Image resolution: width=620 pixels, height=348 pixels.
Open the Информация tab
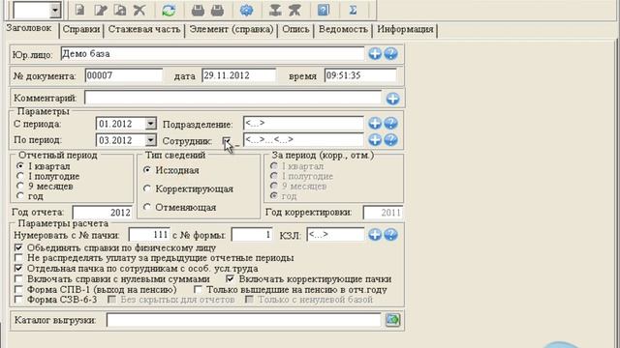point(405,29)
